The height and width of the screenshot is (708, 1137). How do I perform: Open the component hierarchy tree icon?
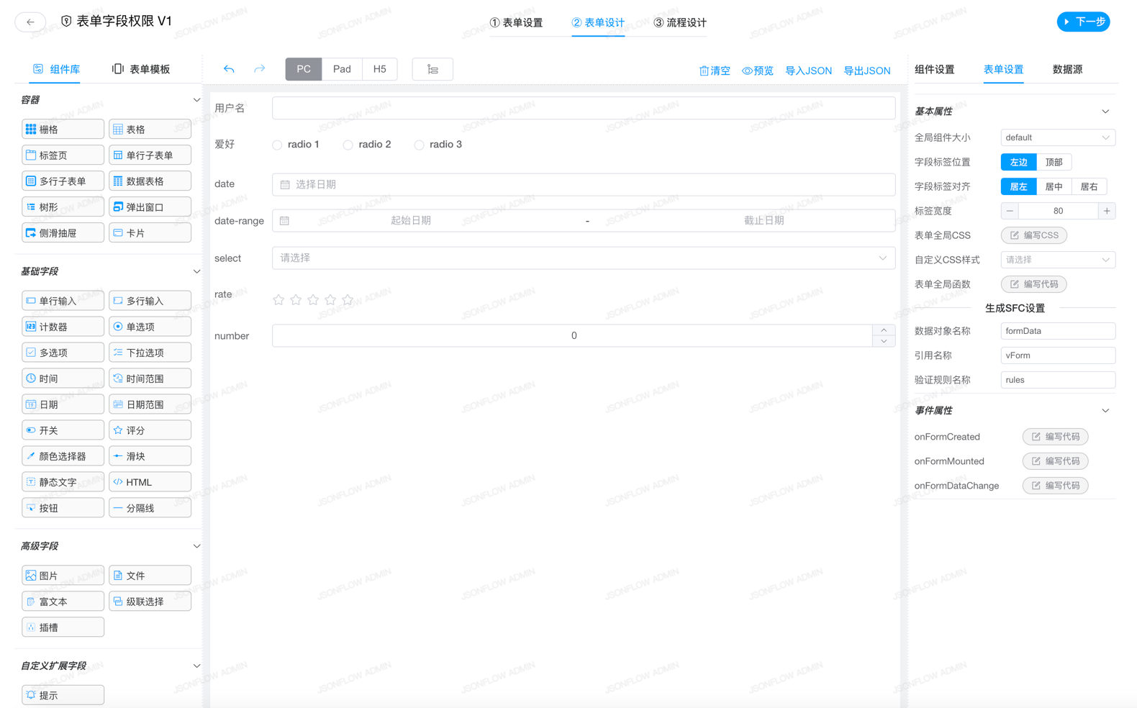click(x=432, y=69)
